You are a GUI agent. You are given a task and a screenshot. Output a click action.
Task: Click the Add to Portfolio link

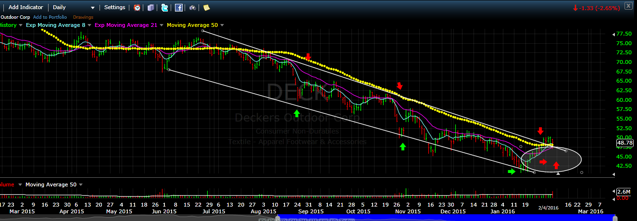coord(50,17)
